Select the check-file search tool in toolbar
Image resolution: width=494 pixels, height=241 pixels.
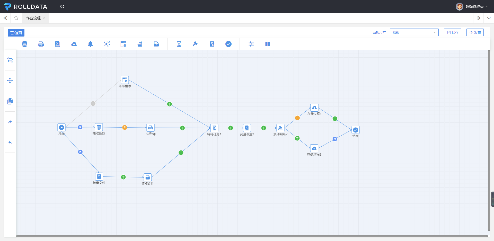[x=212, y=44]
